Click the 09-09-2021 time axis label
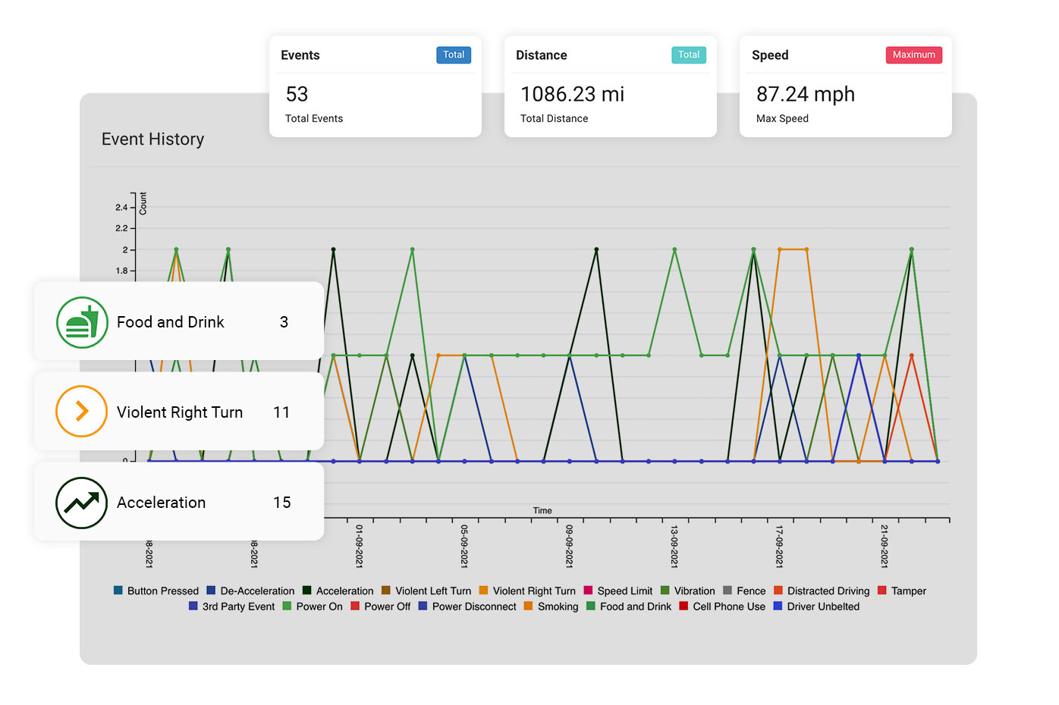This screenshot has width=1059, height=705. pyautogui.click(x=569, y=546)
